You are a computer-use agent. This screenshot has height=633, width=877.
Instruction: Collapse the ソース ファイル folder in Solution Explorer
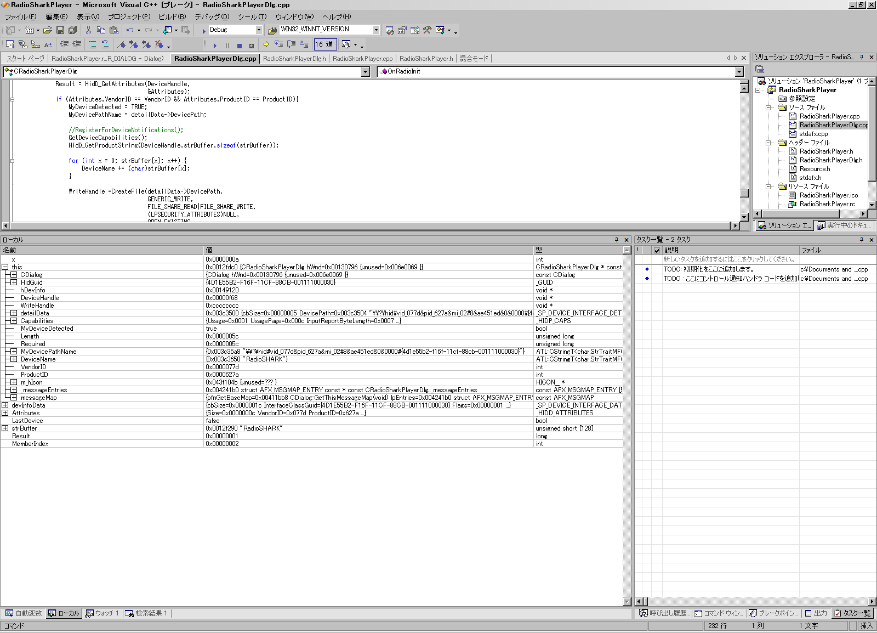(x=769, y=108)
